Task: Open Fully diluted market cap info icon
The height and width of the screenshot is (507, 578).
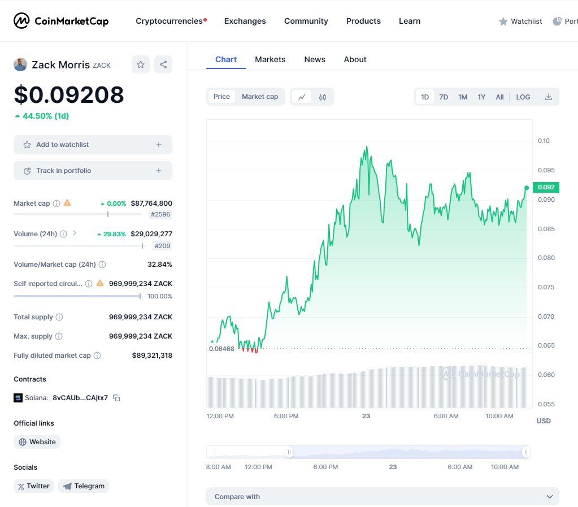Action: 97,356
